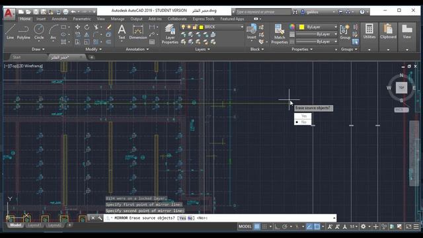This screenshot has width=423, height=238.
Task: Switch to Layout1 tab
Action: tap(34, 225)
